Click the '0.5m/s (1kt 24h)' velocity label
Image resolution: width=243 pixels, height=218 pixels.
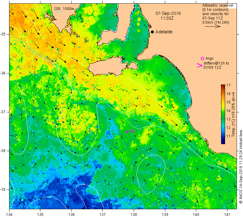click(x=216, y=22)
